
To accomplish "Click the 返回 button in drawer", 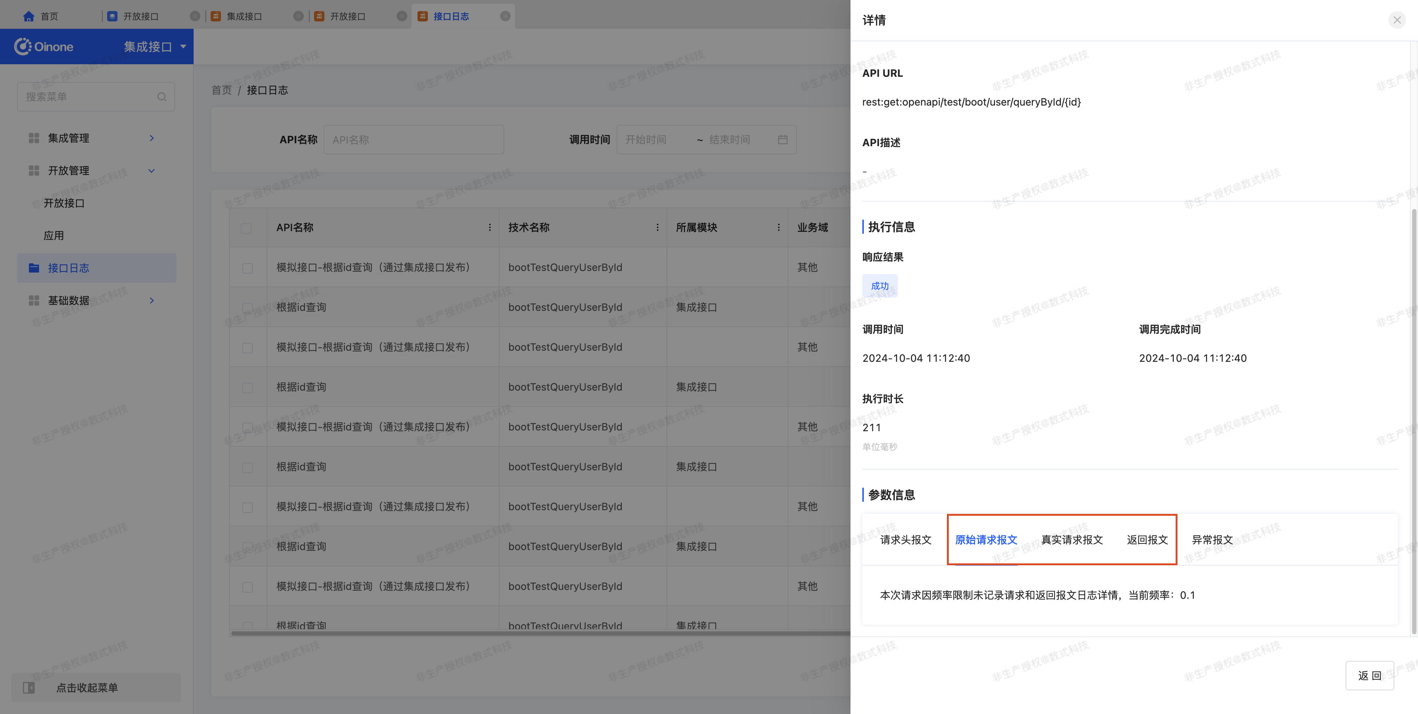I will [1370, 676].
